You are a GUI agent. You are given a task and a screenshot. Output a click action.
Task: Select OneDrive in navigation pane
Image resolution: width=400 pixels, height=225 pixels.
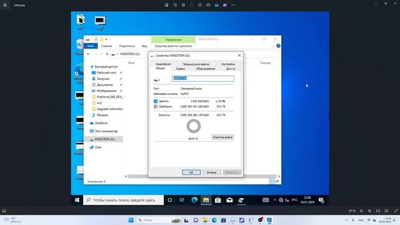[x=101, y=123]
